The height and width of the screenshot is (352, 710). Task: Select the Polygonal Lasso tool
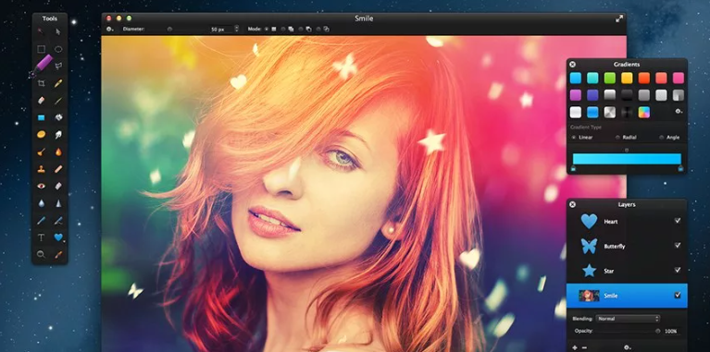(58, 66)
